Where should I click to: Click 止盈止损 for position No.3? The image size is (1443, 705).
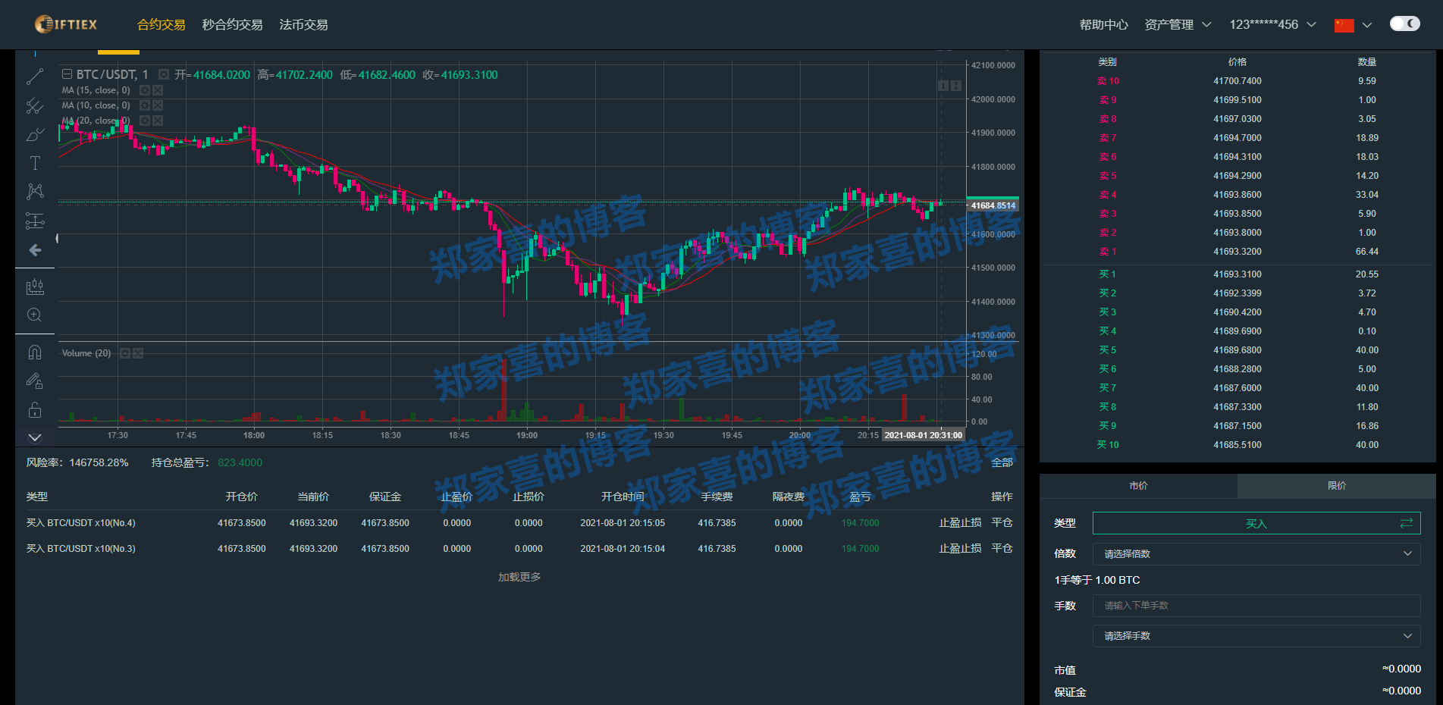960,549
